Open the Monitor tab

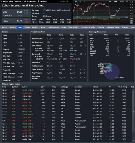click(x=13, y=27)
